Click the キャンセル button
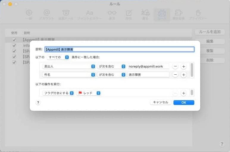230x152 pixels. [x=160, y=102]
